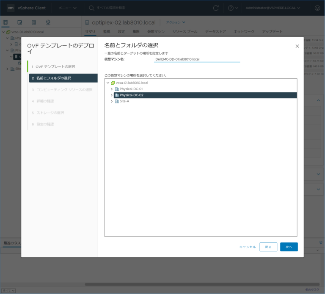Select vcsa-01.lab8010.local in dialog tree
325x294 pixels.
coord(132,83)
